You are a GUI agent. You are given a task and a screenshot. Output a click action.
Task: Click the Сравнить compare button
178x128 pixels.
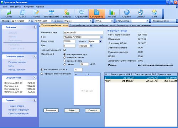pyautogui.click(x=93, y=111)
